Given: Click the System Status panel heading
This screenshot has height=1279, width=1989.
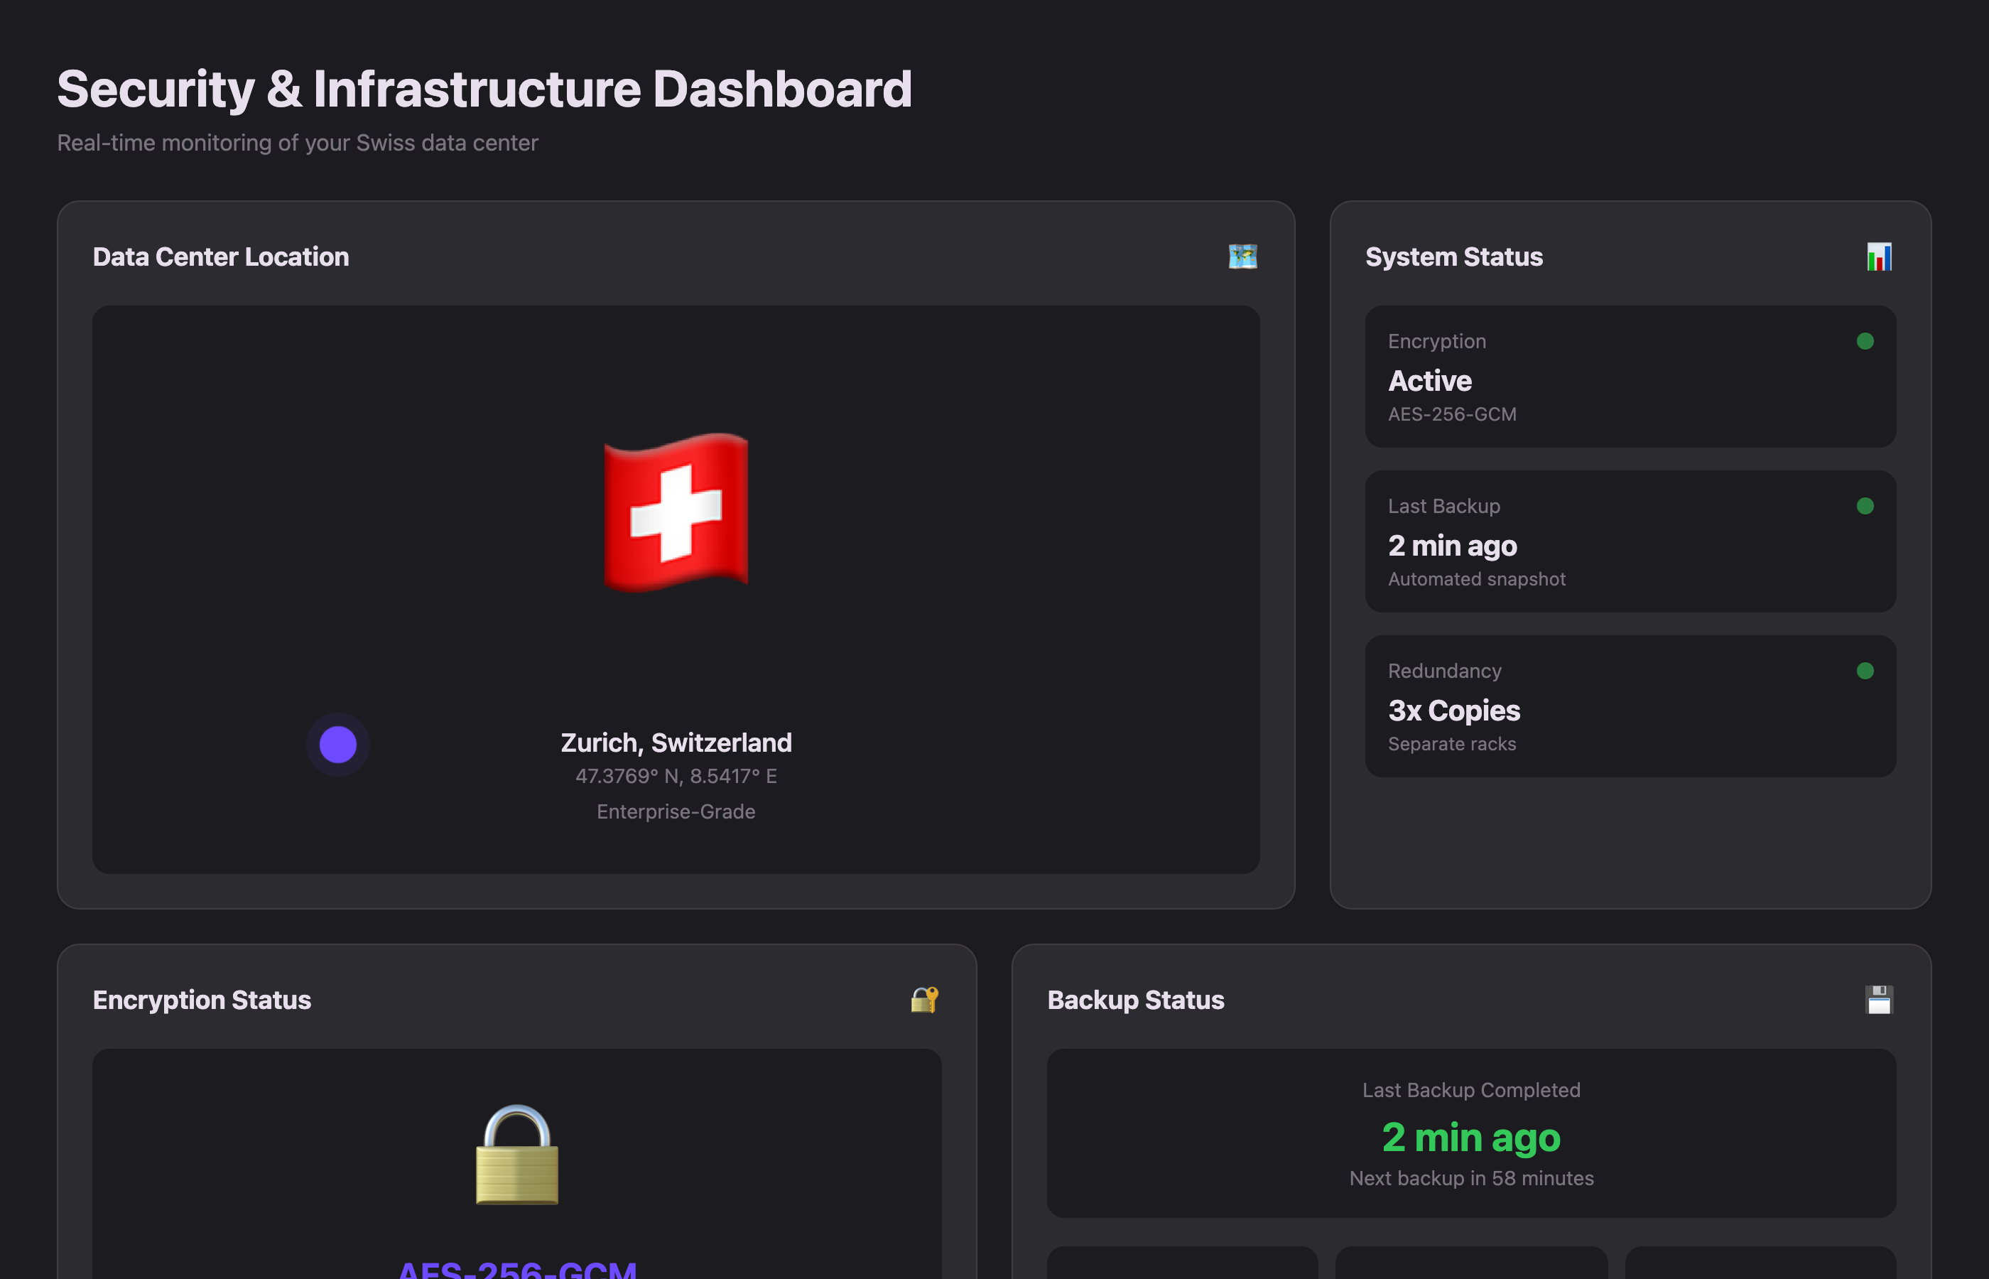Looking at the screenshot, I should 1453,257.
